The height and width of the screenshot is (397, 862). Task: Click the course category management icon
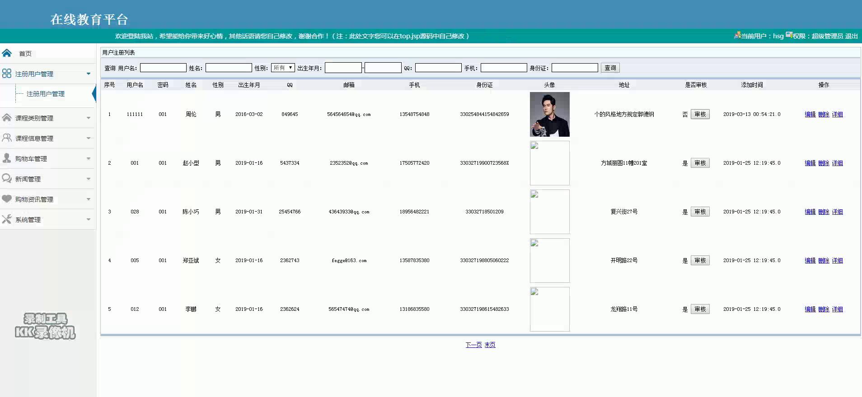click(x=7, y=118)
